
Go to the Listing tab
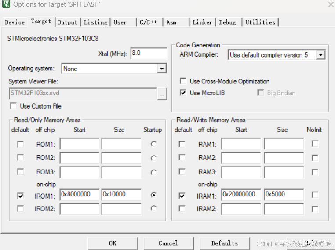click(x=95, y=22)
